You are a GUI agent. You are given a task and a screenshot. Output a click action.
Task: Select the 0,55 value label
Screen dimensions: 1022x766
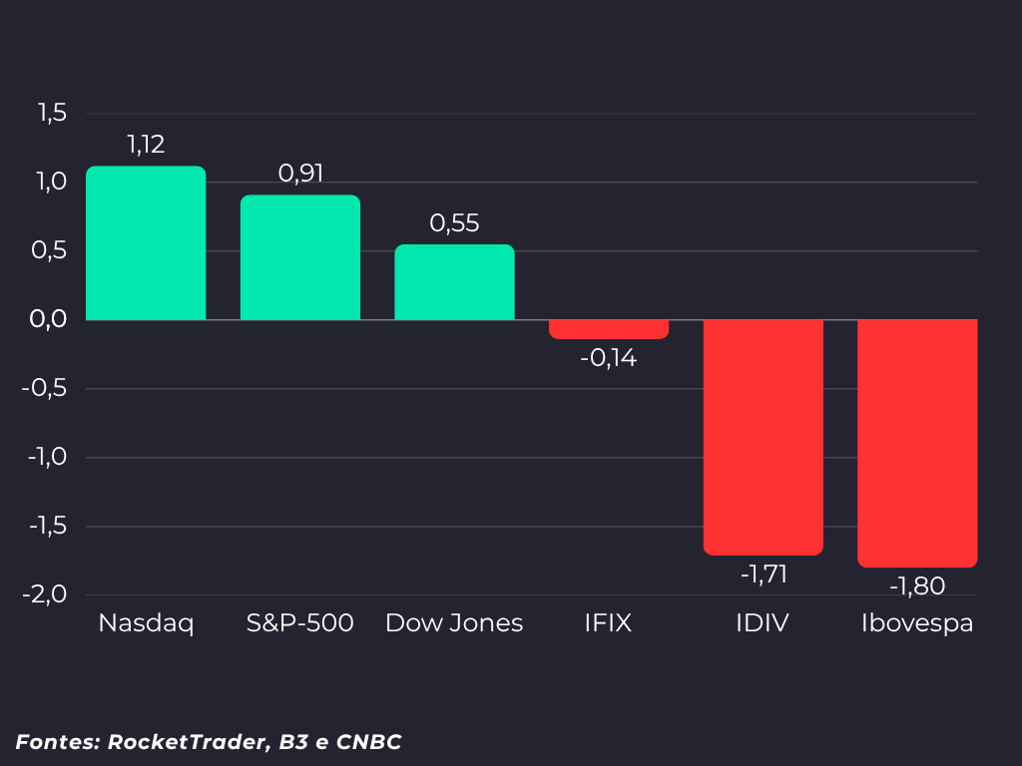[x=454, y=223]
